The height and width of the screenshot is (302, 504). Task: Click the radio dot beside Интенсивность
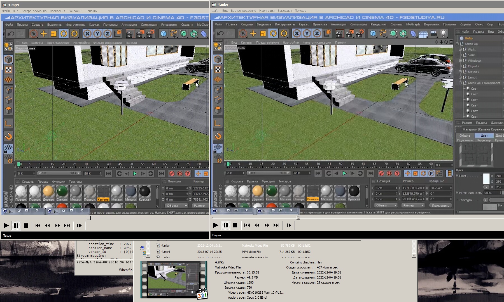pyautogui.click(x=457, y=192)
